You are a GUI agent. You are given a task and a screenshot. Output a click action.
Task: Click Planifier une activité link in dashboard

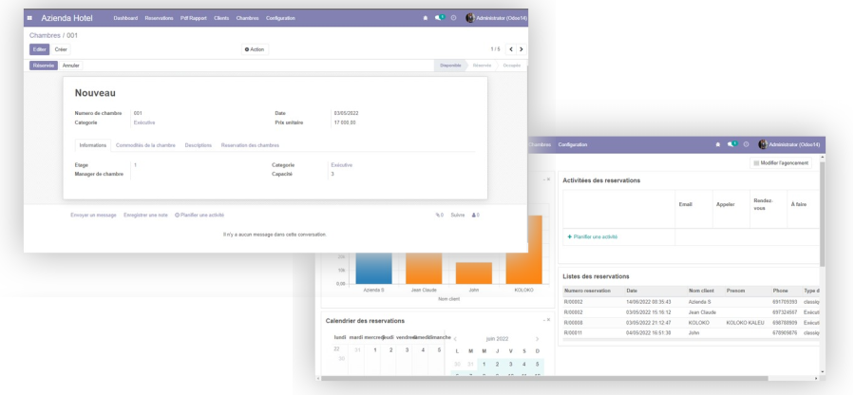point(593,236)
